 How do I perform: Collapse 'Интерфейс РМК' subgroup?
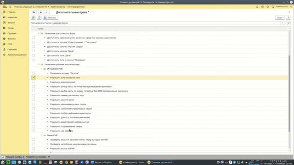[x=42, y=69]
